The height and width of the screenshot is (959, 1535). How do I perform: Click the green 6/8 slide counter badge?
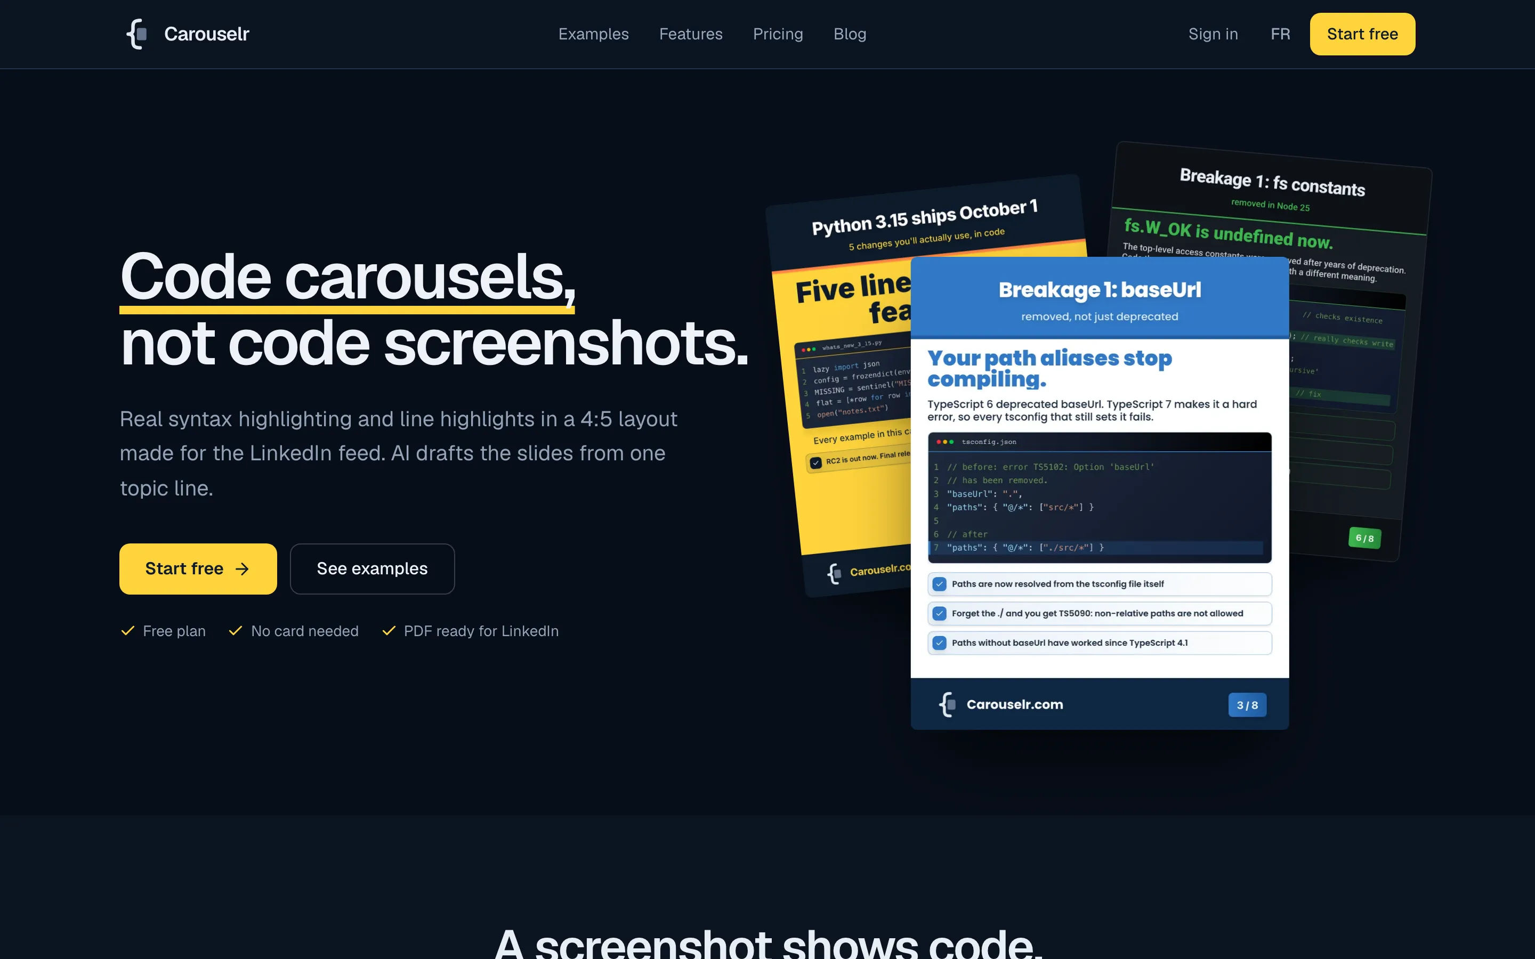(x=1364, y=538)
